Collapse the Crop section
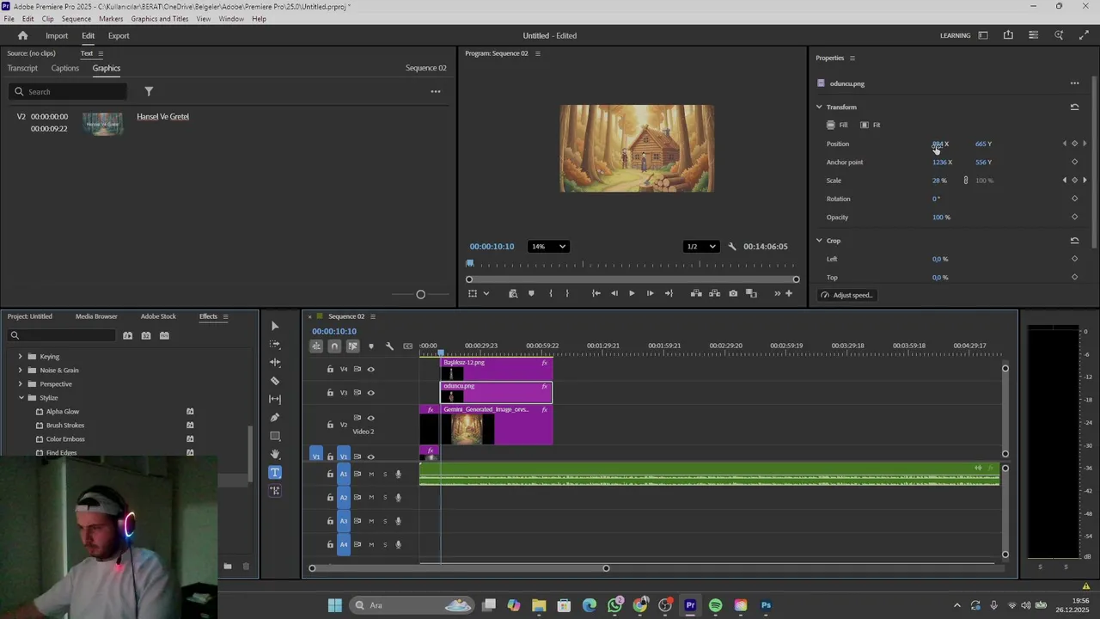The width and height of the screenshot is (1100, 619). pos(819,241)
